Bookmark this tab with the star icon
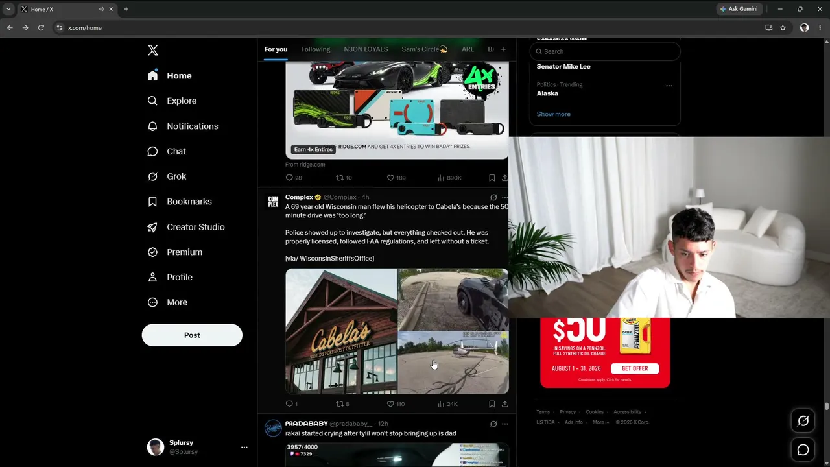The image size is (830, 467). pyautogui.click(x=783, y=28)
